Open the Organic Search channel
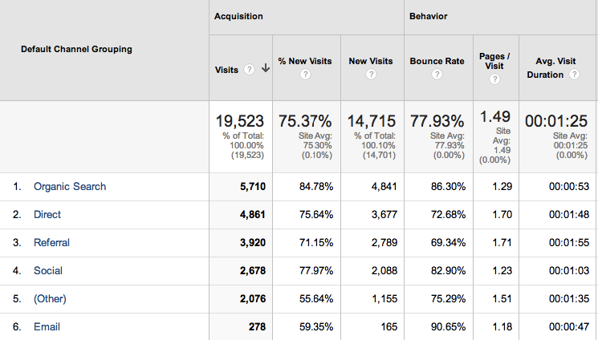 pyautogui.click(x=70, y=186)
